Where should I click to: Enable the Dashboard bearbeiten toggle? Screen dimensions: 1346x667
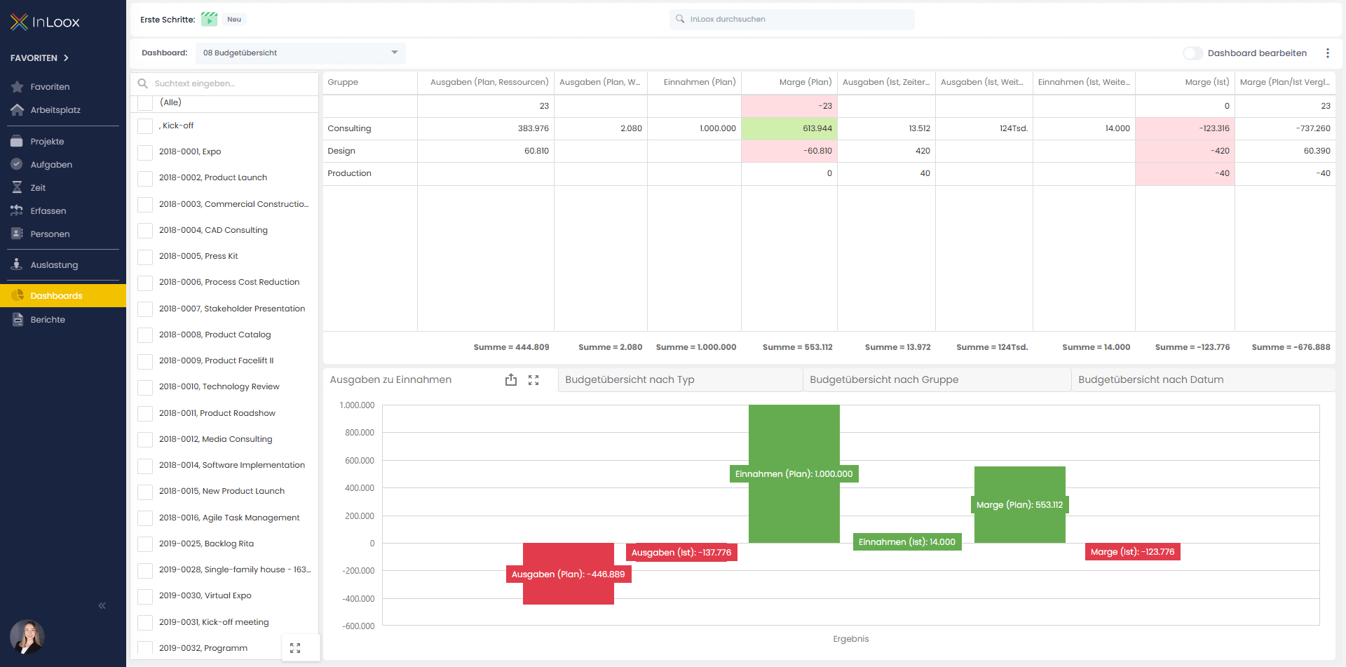1194,53
